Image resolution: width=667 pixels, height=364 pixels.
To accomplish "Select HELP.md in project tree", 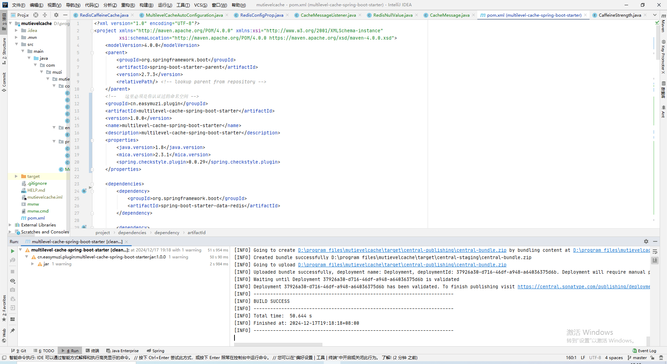I will coord(36,190).
